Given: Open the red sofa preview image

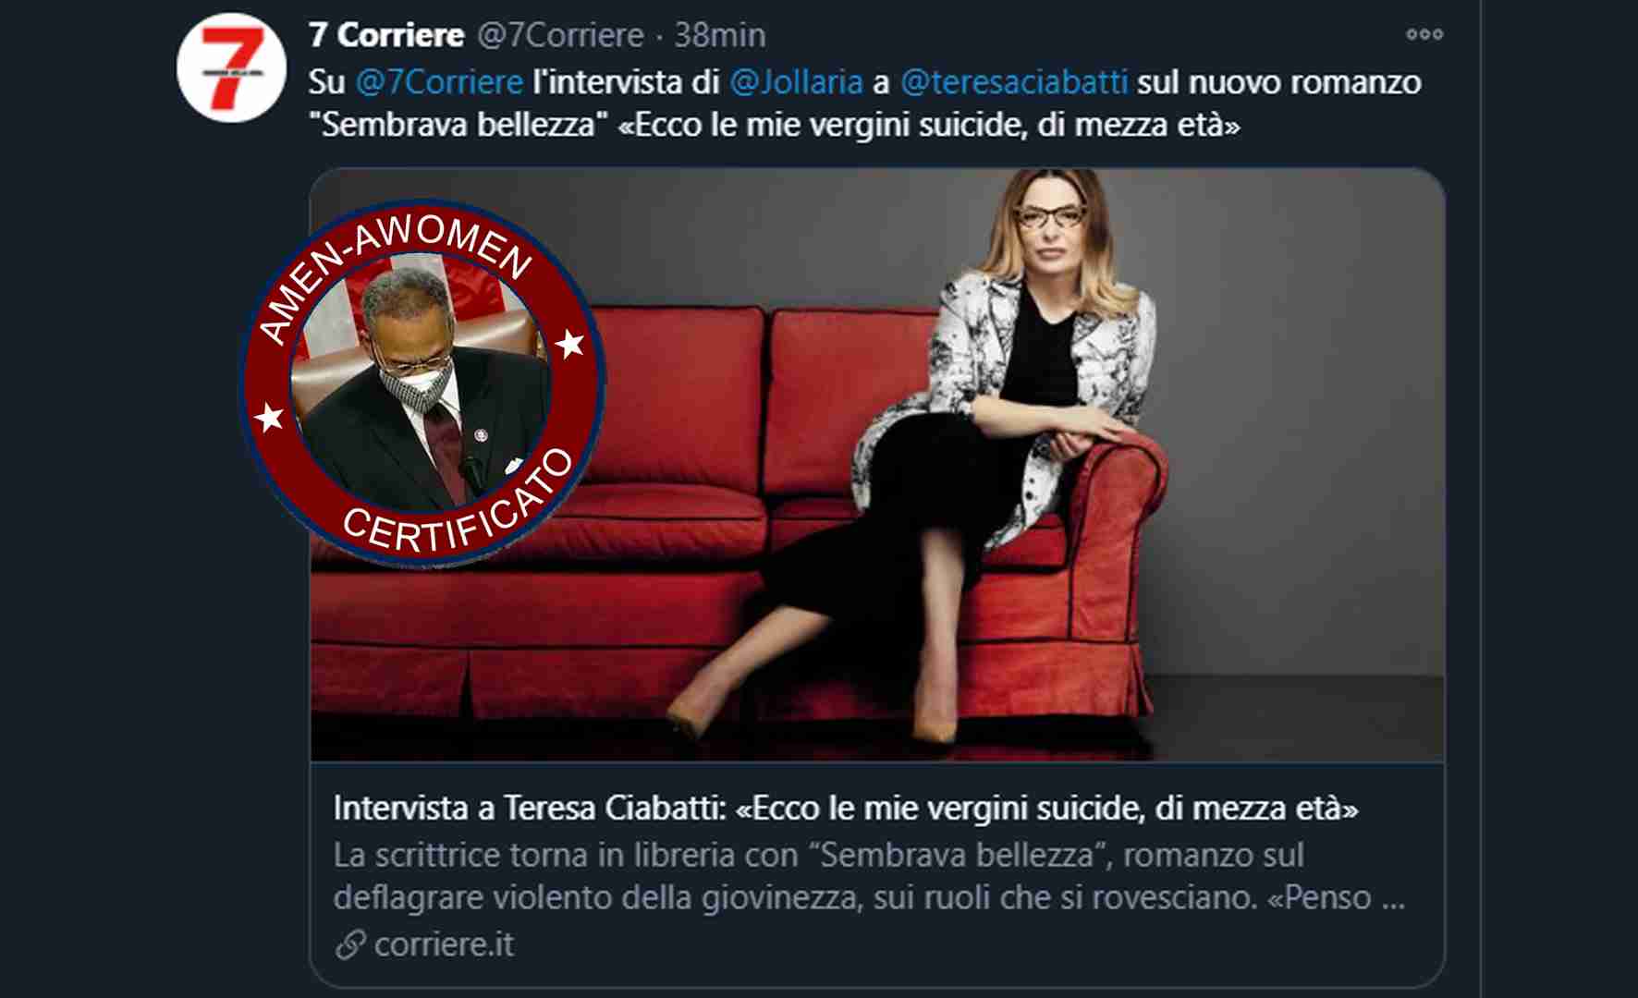Looking at the screenshot, I should coord(877,465).
